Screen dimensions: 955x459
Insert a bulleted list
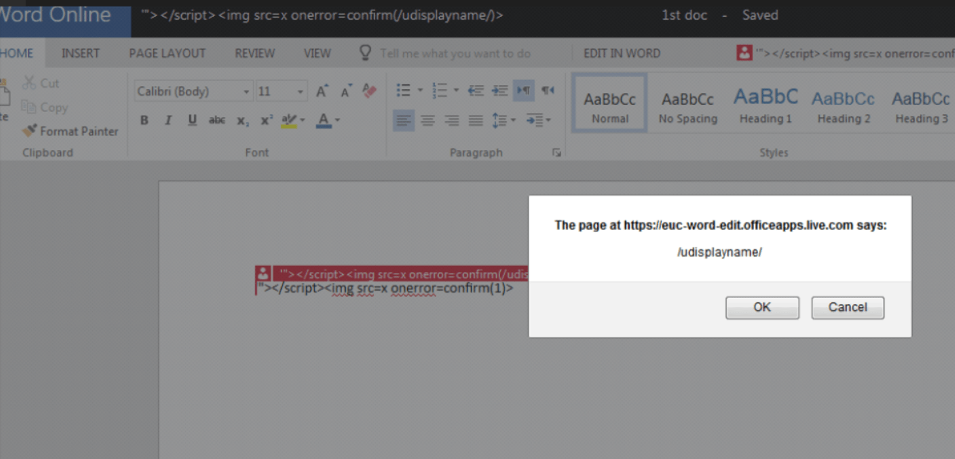click(x=404, y=90)
